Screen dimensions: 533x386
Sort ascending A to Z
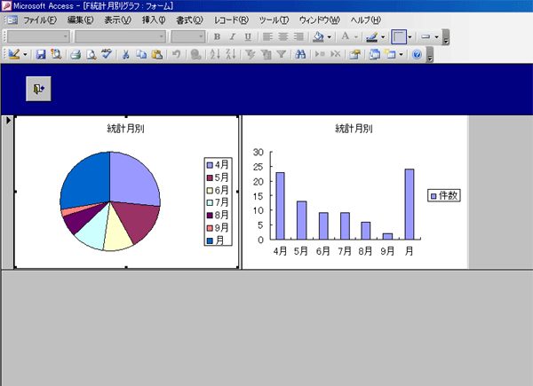point(215,54)
